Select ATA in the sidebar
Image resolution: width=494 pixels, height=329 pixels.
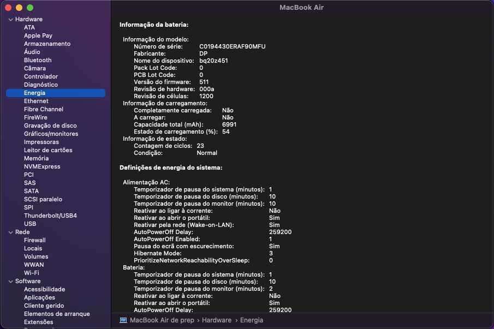29,27
